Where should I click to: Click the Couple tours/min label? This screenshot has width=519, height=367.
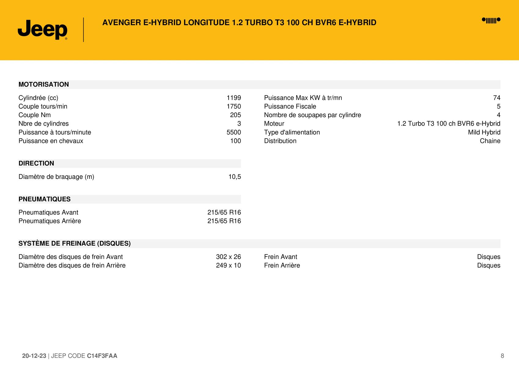point(43,106)
